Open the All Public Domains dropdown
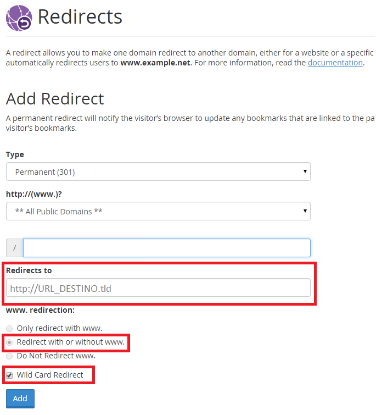The image size is (376, 415). (158, 212)
